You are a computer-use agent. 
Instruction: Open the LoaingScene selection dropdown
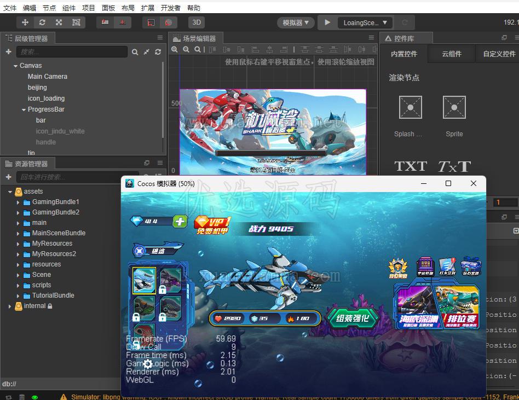365,23
